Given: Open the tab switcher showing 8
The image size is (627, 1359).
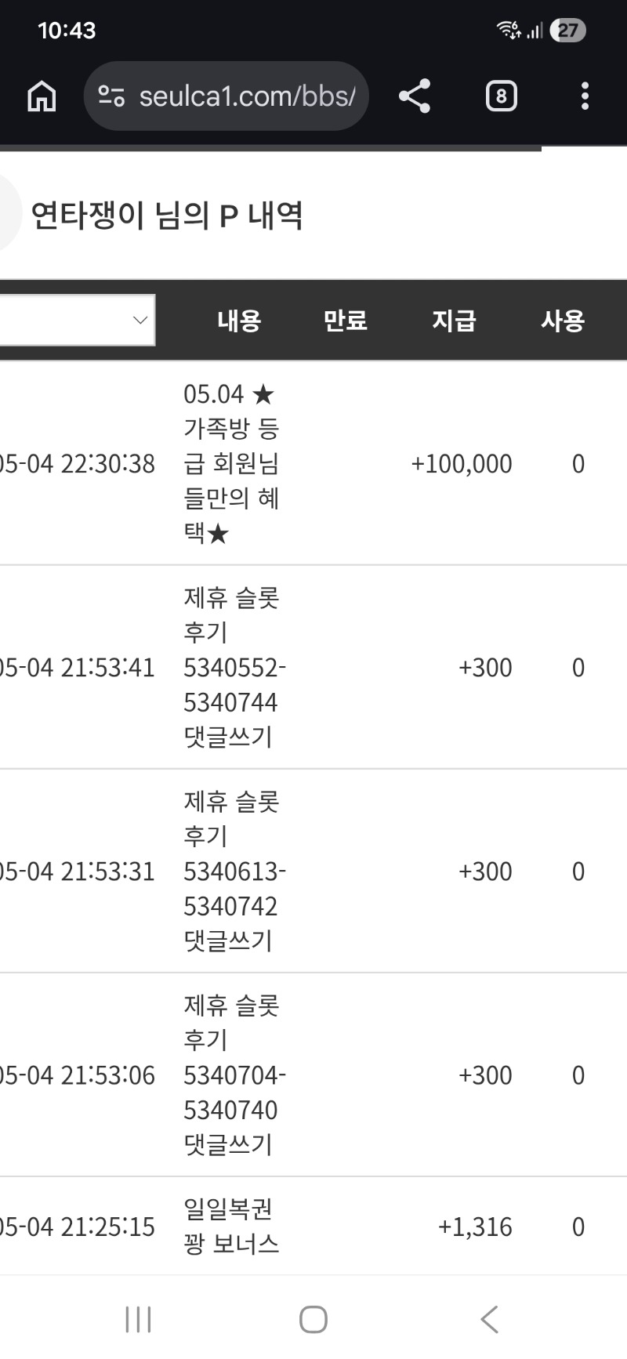Looking at the screenshot, I should pyautogui.click(x=502, y=96).
